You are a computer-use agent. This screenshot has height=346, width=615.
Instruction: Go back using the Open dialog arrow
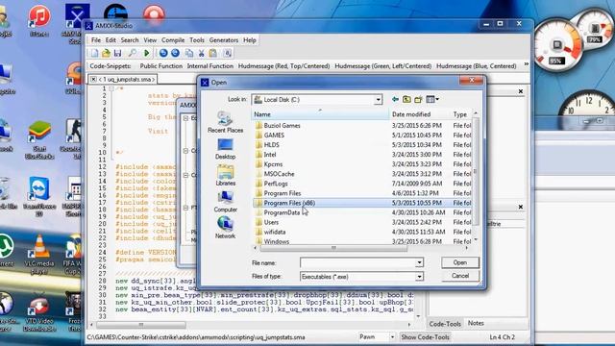(x=395, y=100)
